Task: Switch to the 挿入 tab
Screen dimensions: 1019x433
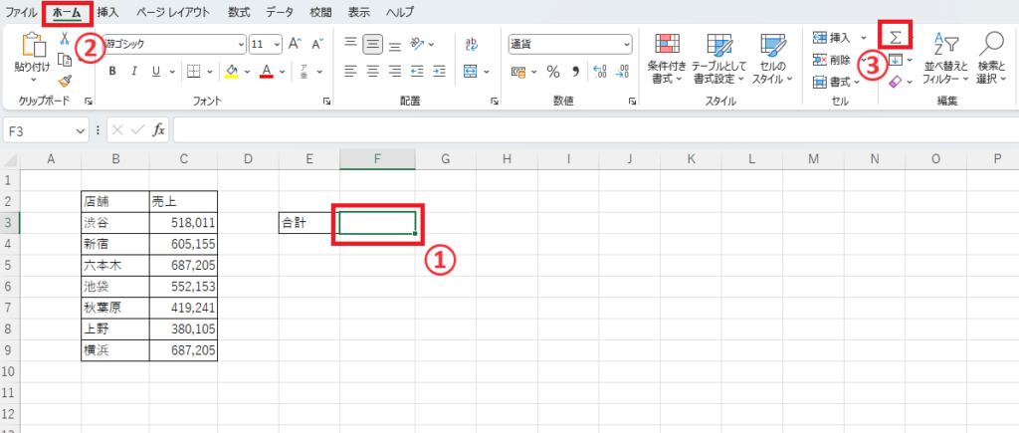Action: 108,12
